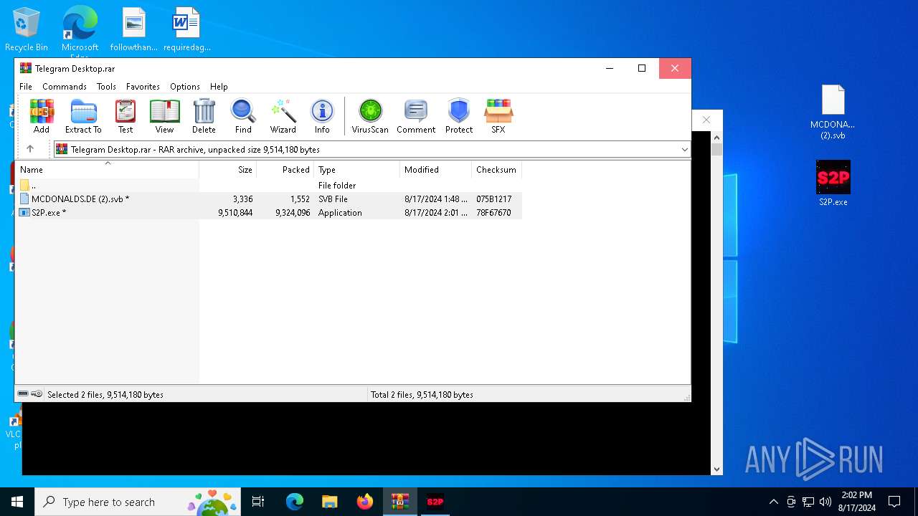This screenshot has height=516, width=918.
Task: Open Firefox from the taskbar
Action: pyautogui.click(x=364, y=502)
